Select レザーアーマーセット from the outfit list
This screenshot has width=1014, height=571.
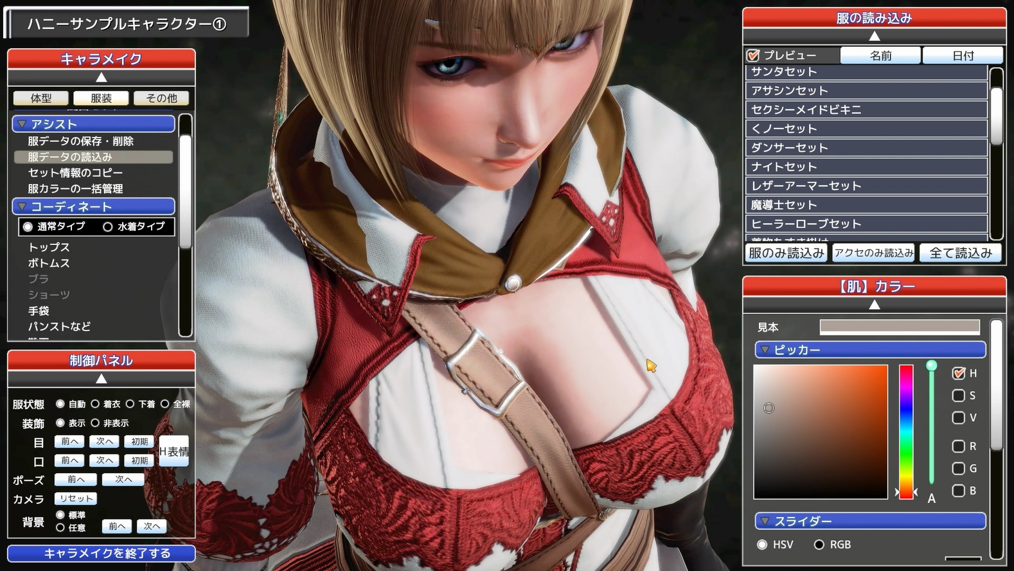pos(866,186)
